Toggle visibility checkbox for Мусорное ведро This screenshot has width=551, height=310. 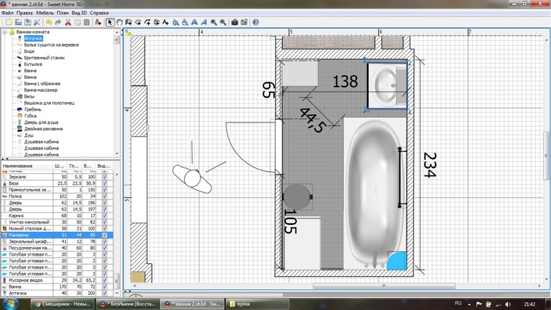point(105,280)
